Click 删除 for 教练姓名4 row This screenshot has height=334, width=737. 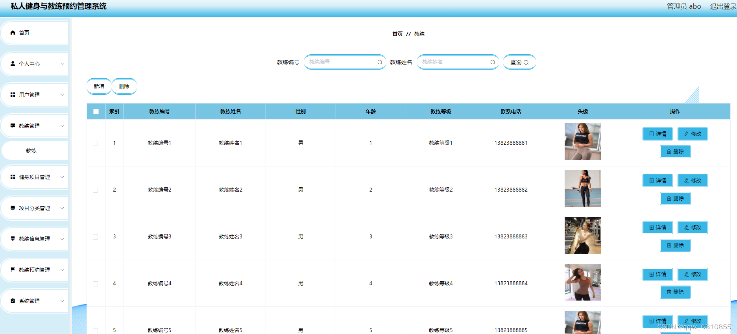pyautogui.click(x=675, y=292)
